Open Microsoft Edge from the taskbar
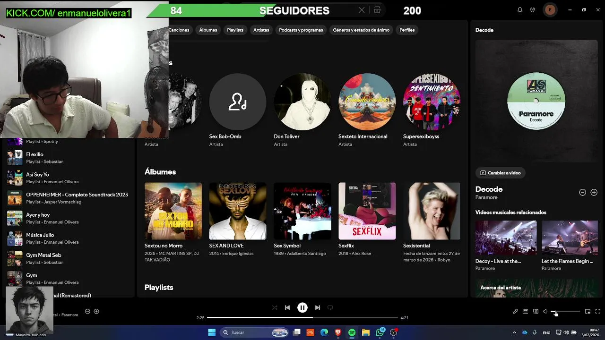 point(324,332)
